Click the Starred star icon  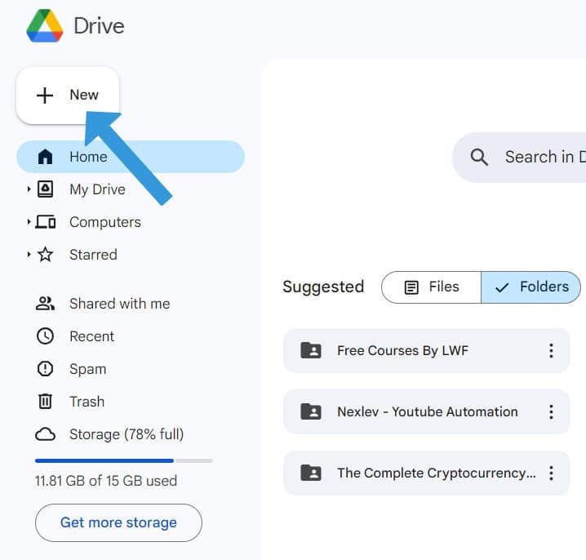(x=45, y=255)
